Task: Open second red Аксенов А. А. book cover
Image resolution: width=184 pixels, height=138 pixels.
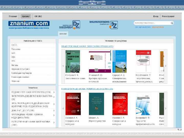Action: pos(120,104)
